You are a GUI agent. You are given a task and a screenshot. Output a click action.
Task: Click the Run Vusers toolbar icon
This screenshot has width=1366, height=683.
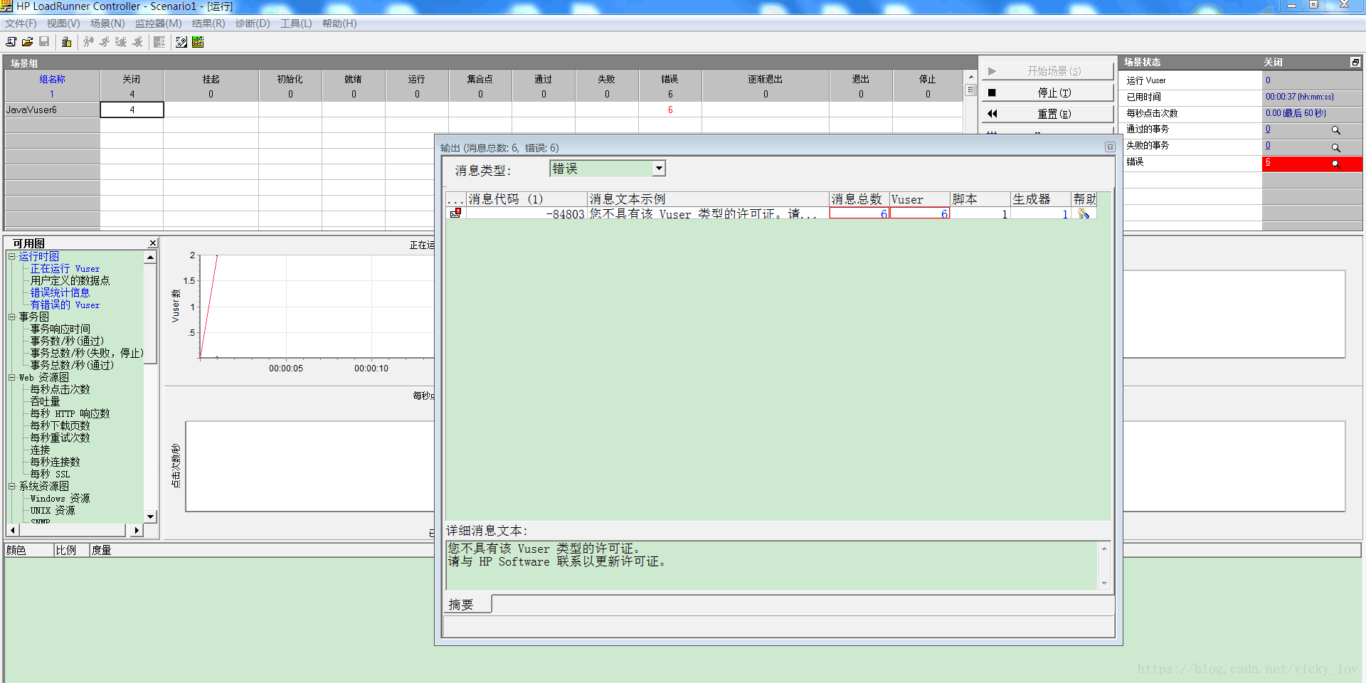click(105, 42)
